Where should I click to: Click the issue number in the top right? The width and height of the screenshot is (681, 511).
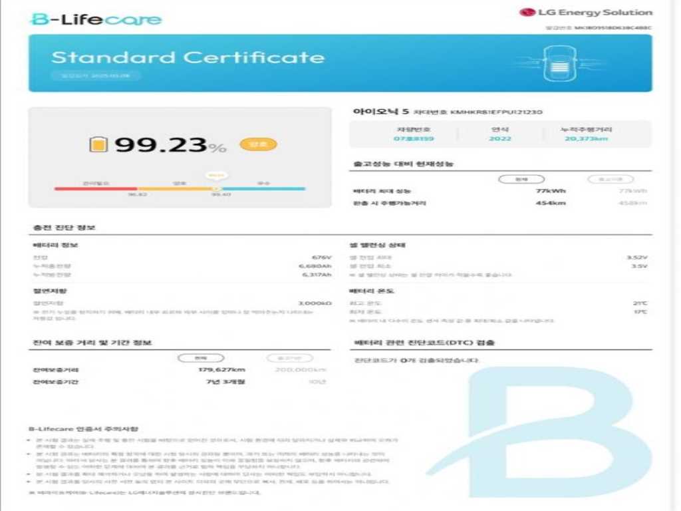pyautogui.click(x=599, y=28)
